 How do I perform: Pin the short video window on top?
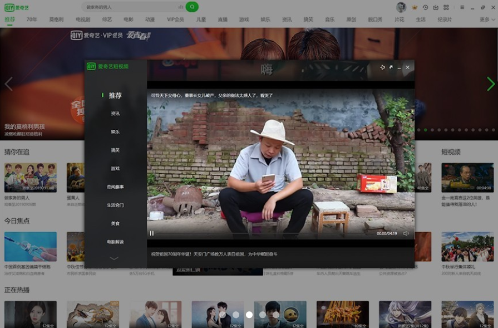pyautogui.click(x=382, y=67)
